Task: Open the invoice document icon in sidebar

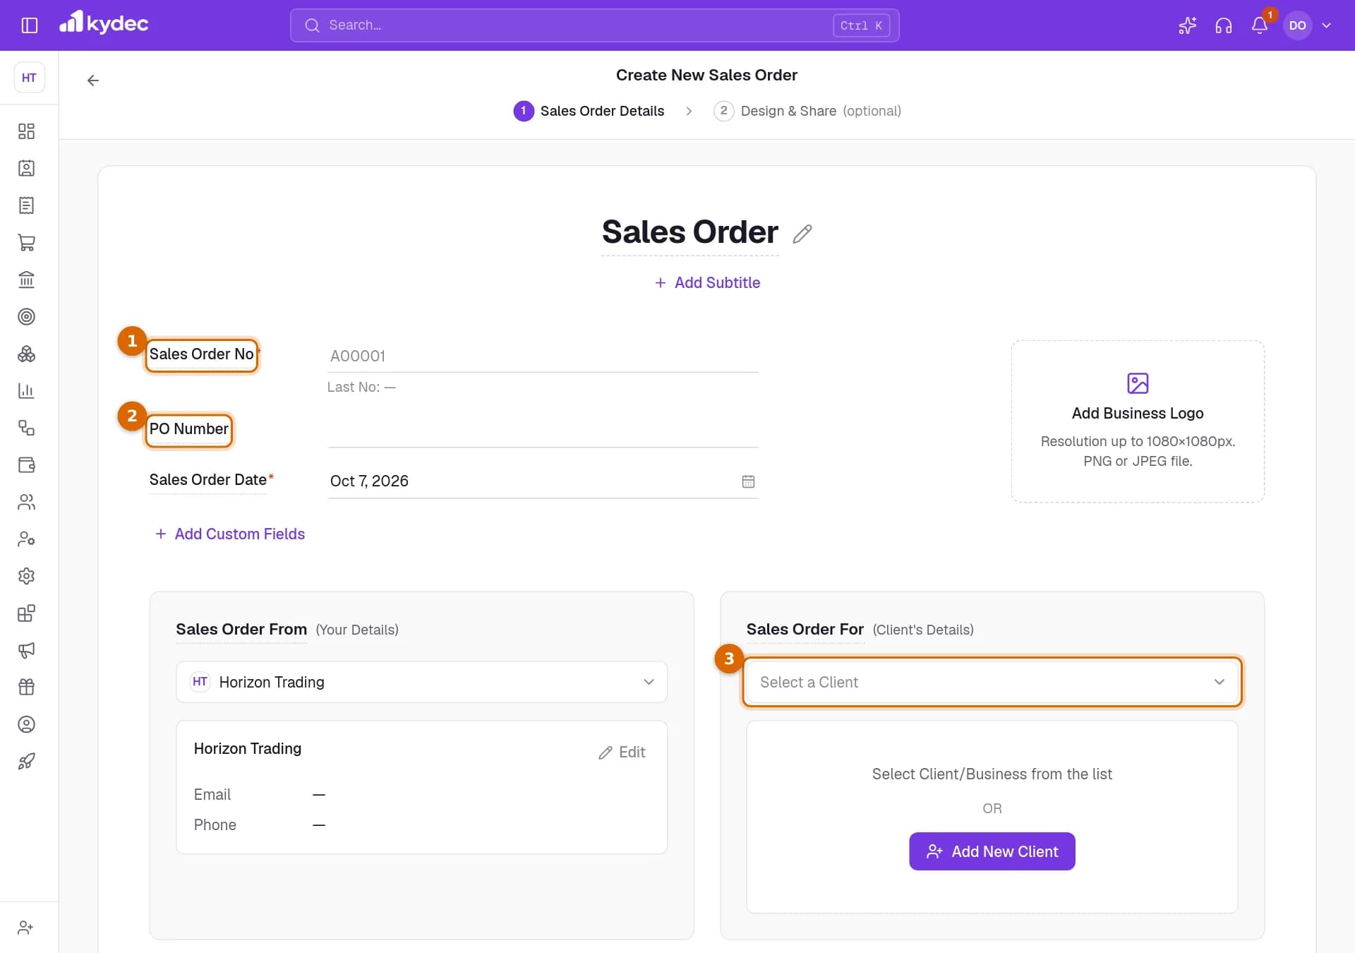Action: (x=26, y=205)
